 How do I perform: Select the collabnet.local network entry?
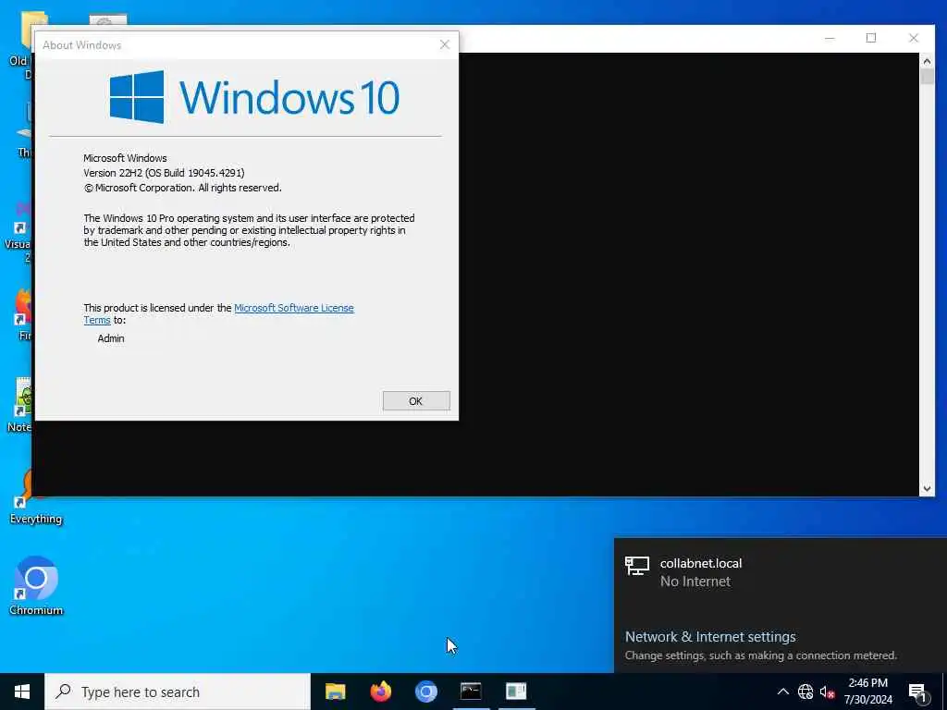781,571
